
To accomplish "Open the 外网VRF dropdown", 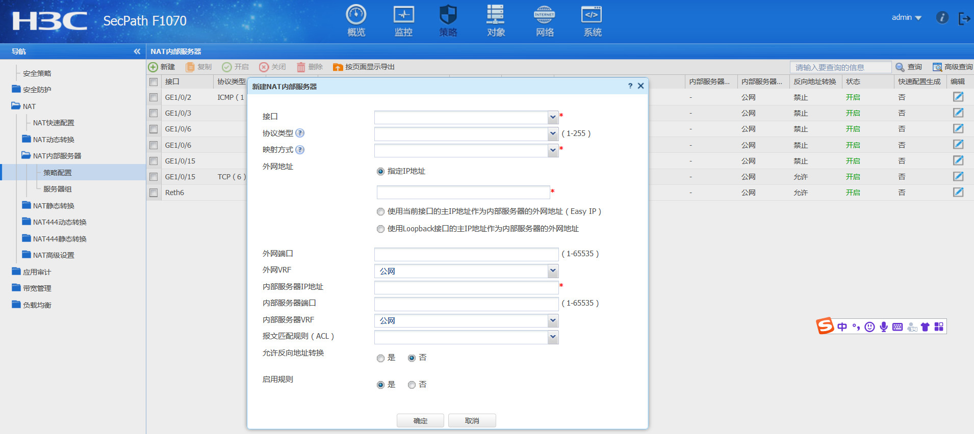I will [x=553, y=271].
